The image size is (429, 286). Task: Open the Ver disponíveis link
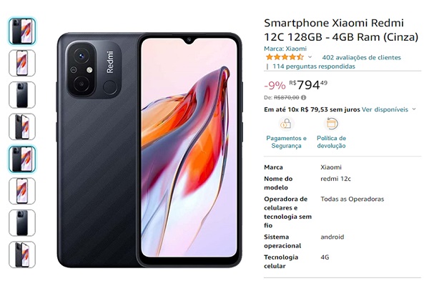pyautogui.click(x=385, y=109)
